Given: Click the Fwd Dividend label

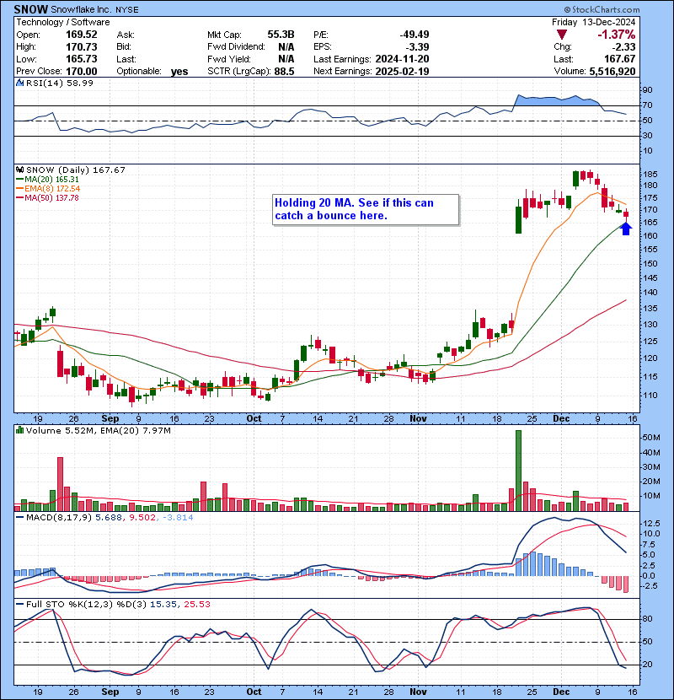Looking at the screenshot, I should (236, 46).
